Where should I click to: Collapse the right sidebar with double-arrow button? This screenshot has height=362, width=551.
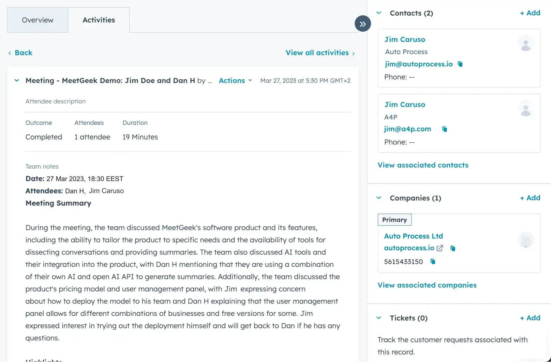[x=363, y=24]
